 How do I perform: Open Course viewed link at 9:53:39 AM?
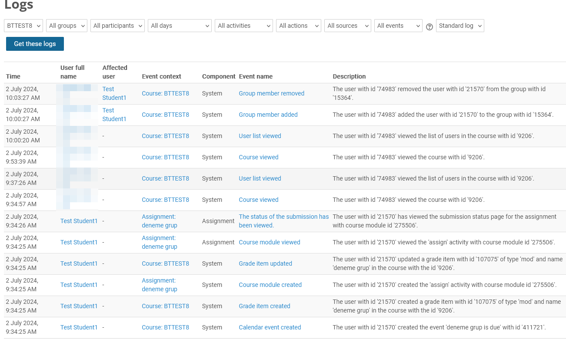[x=259, y=157]
